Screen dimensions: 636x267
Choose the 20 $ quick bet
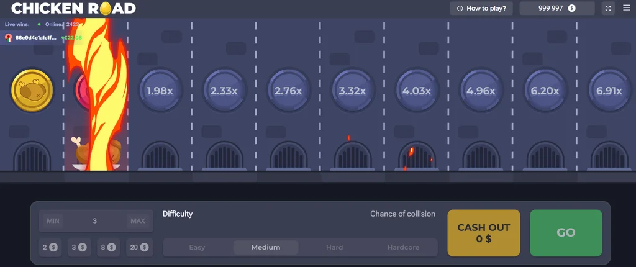pyautogui.click(x=140, y=247)
